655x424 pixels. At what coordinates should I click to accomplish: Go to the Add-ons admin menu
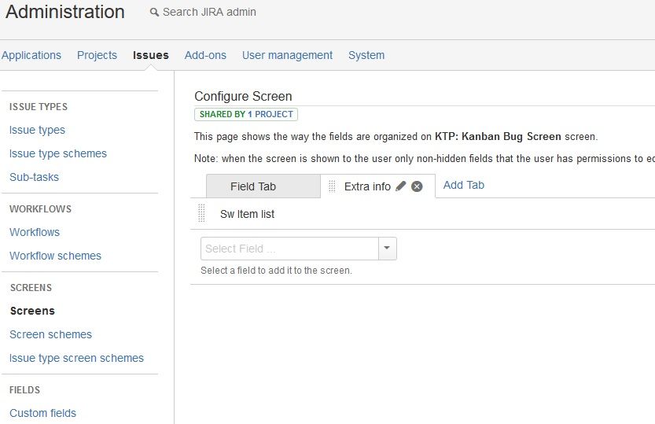[x=205, y=55]
